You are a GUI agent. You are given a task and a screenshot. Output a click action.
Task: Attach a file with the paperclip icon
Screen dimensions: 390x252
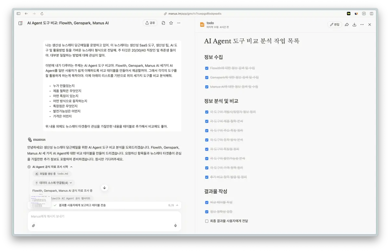pos(33,225)
